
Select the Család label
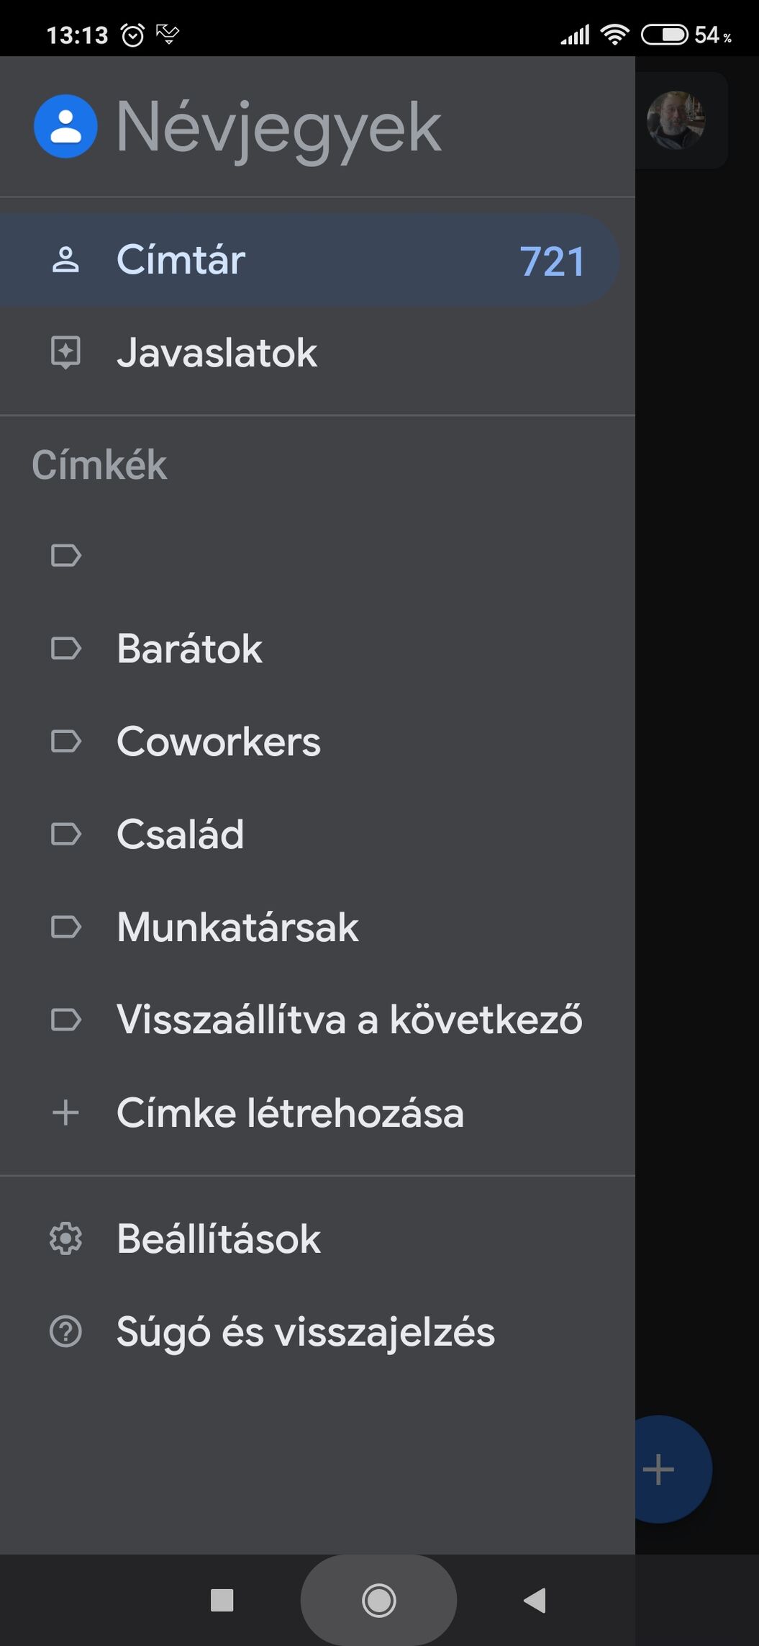tap(317, 834)
